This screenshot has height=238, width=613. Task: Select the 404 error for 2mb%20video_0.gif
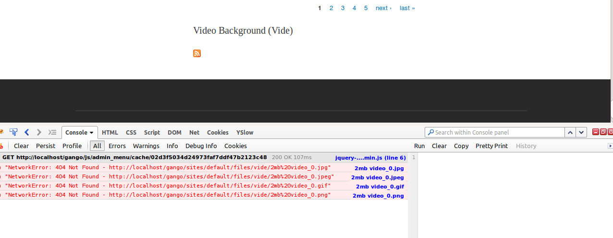(x=168, y=186)
